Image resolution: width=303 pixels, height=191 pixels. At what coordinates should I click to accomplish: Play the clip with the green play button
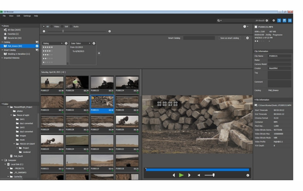(x=181, y=175)
